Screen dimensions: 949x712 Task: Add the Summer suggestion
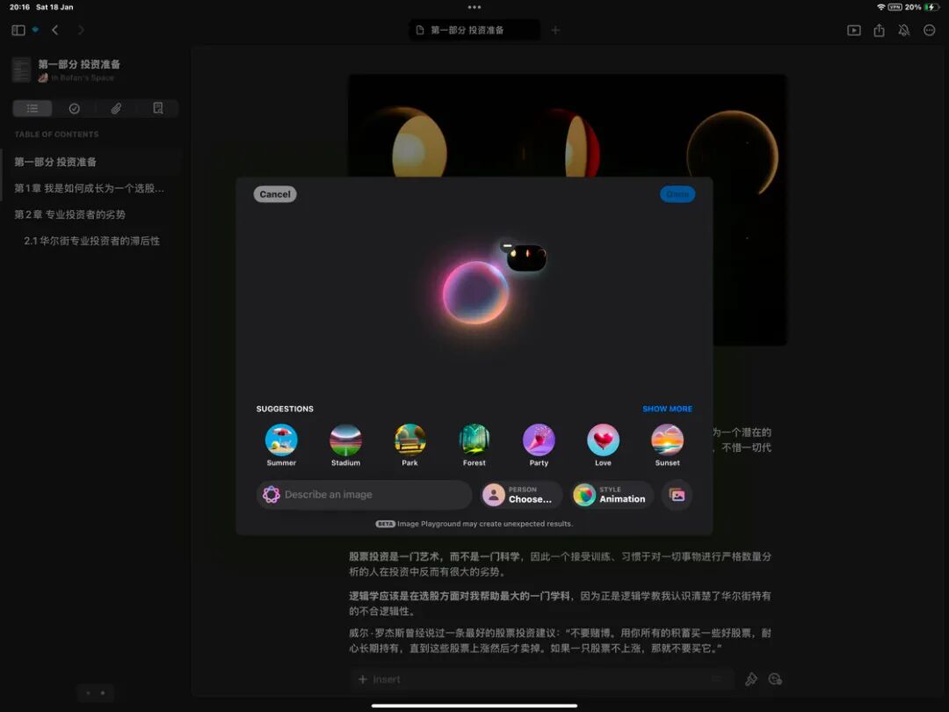click(281, 445)
